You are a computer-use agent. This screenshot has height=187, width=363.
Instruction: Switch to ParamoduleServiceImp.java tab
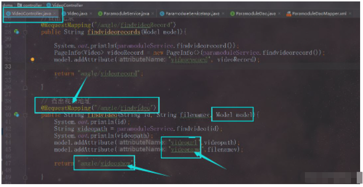coord(192,13)
